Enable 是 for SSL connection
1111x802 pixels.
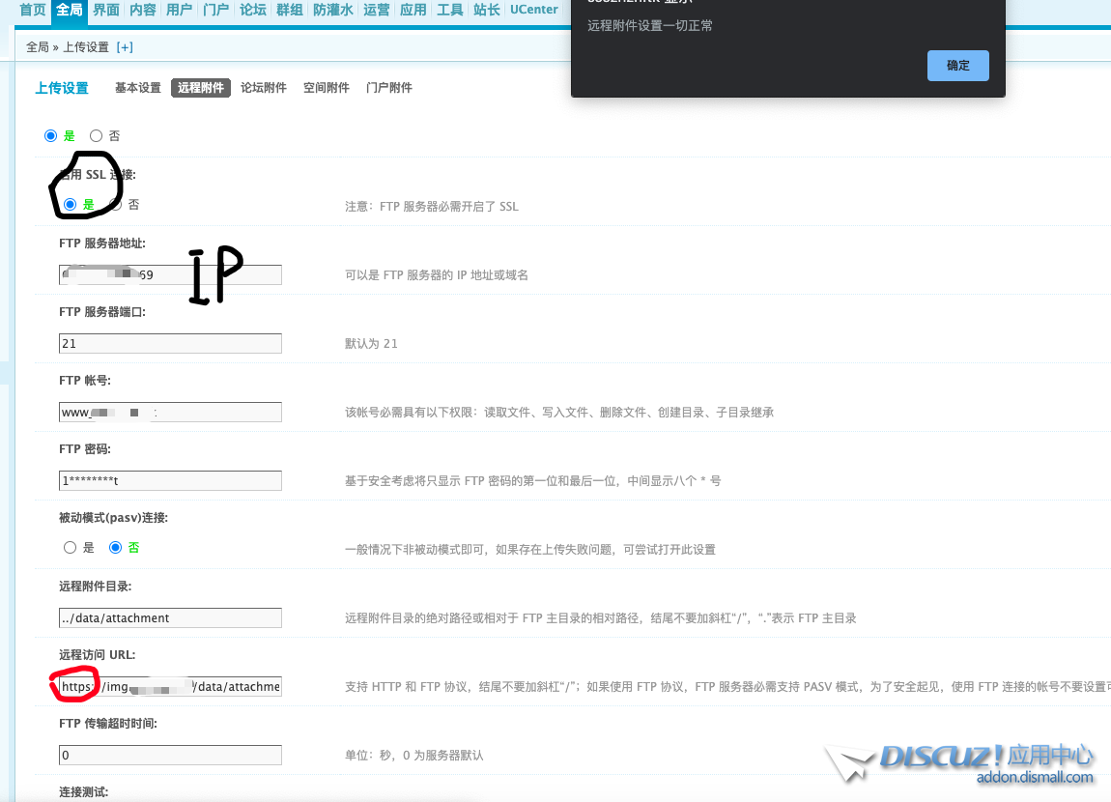pos(71,205)
